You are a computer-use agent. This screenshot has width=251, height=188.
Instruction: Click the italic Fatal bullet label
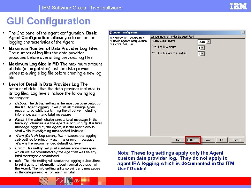coord(20,119)
